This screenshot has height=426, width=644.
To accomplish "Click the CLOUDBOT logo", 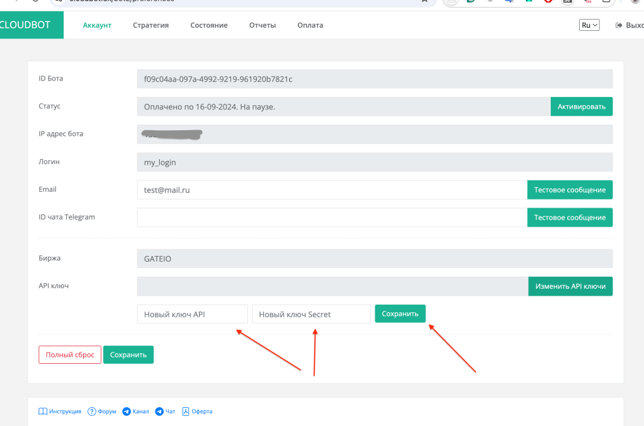I will (25, 25).
